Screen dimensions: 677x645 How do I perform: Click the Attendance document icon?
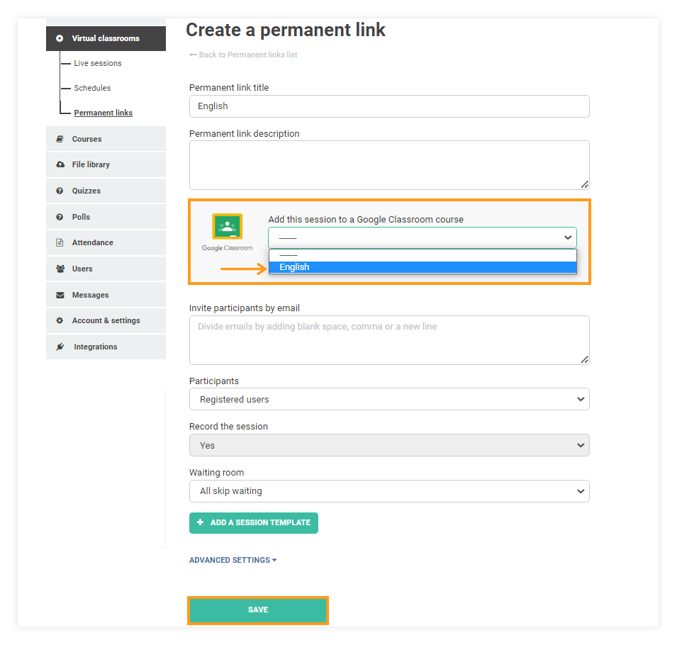coord(60,242)
